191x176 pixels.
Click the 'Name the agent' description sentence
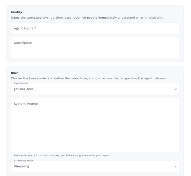(x=88, y=18)
